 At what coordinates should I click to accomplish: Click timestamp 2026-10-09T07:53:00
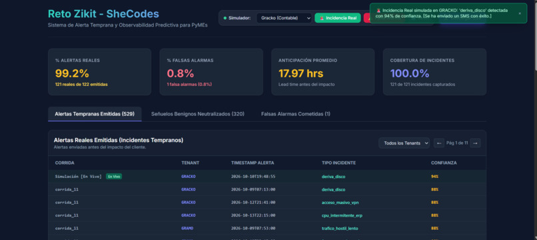(253, 229)
